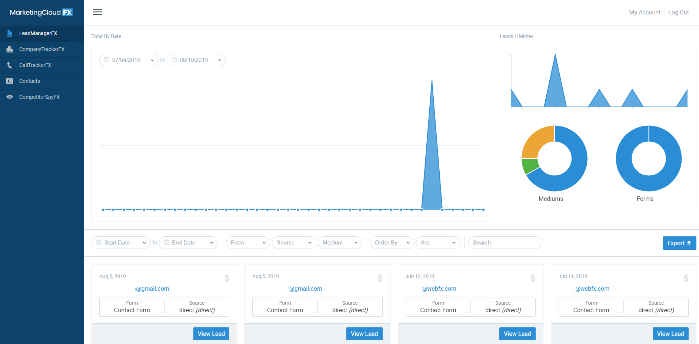Click calendar icon in 07/04/2019 date field
This screenshot has height=344, width=699.
coord(107,60)
